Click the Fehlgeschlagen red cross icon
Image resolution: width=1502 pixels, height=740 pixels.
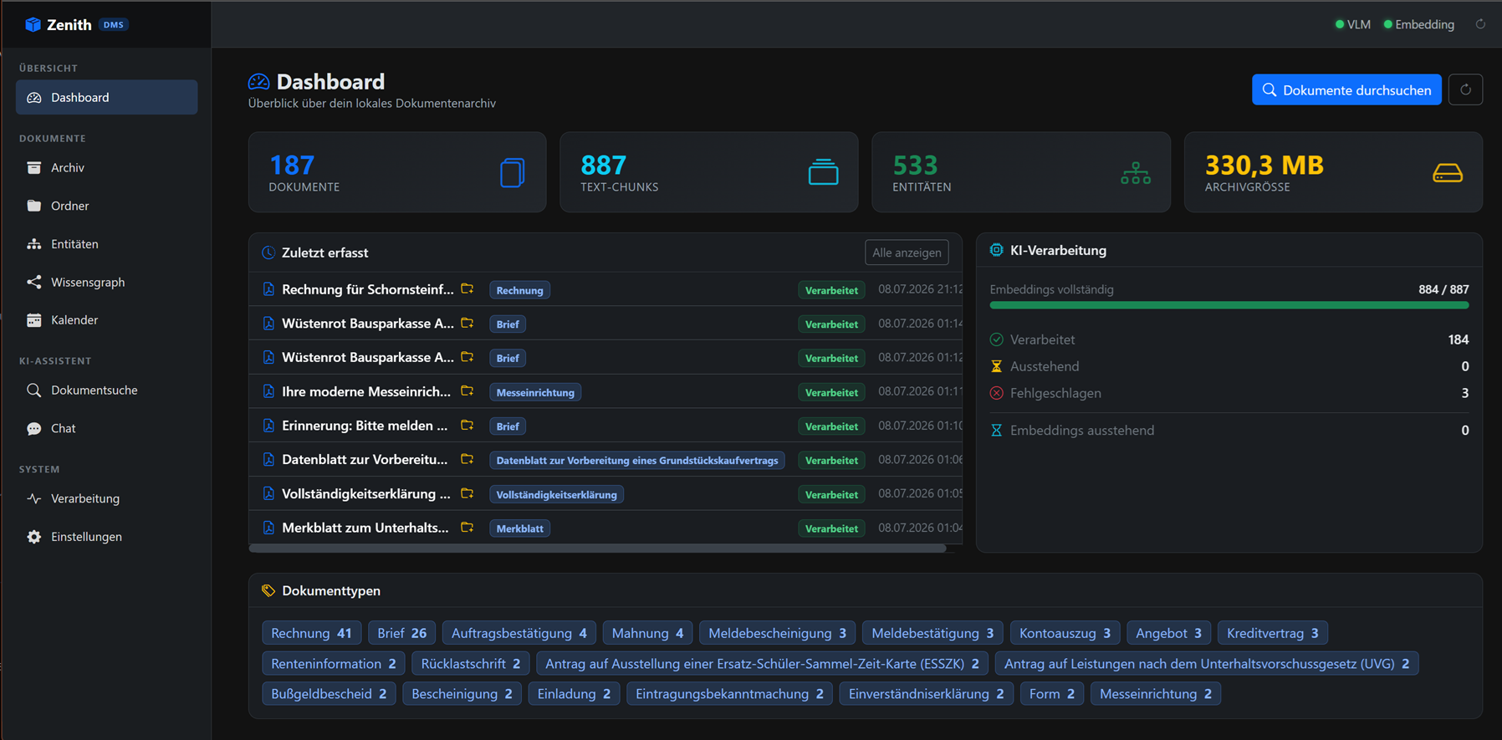pos(996,393)
